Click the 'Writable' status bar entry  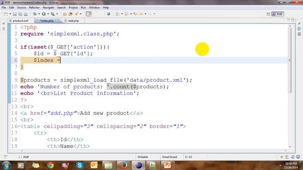pyautogui.click(x=143, y=157)
